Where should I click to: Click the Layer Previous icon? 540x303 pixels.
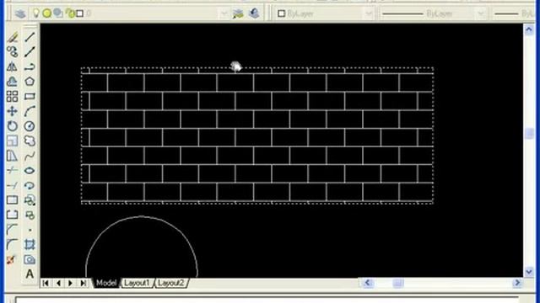coord(254,13)
